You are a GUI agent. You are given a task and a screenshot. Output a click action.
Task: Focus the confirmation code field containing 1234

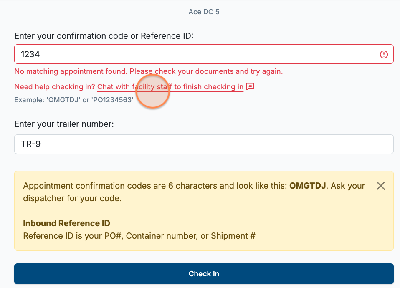pyautogui.click(x=204, y=54)
